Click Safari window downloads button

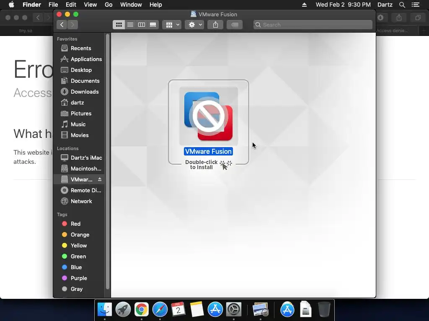(381, 18)
